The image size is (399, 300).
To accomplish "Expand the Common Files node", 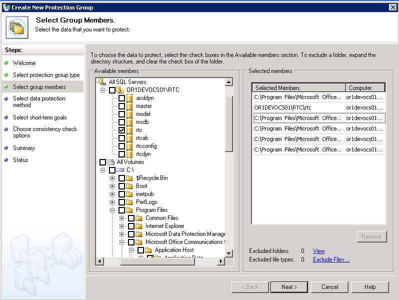I will [121, 218].
